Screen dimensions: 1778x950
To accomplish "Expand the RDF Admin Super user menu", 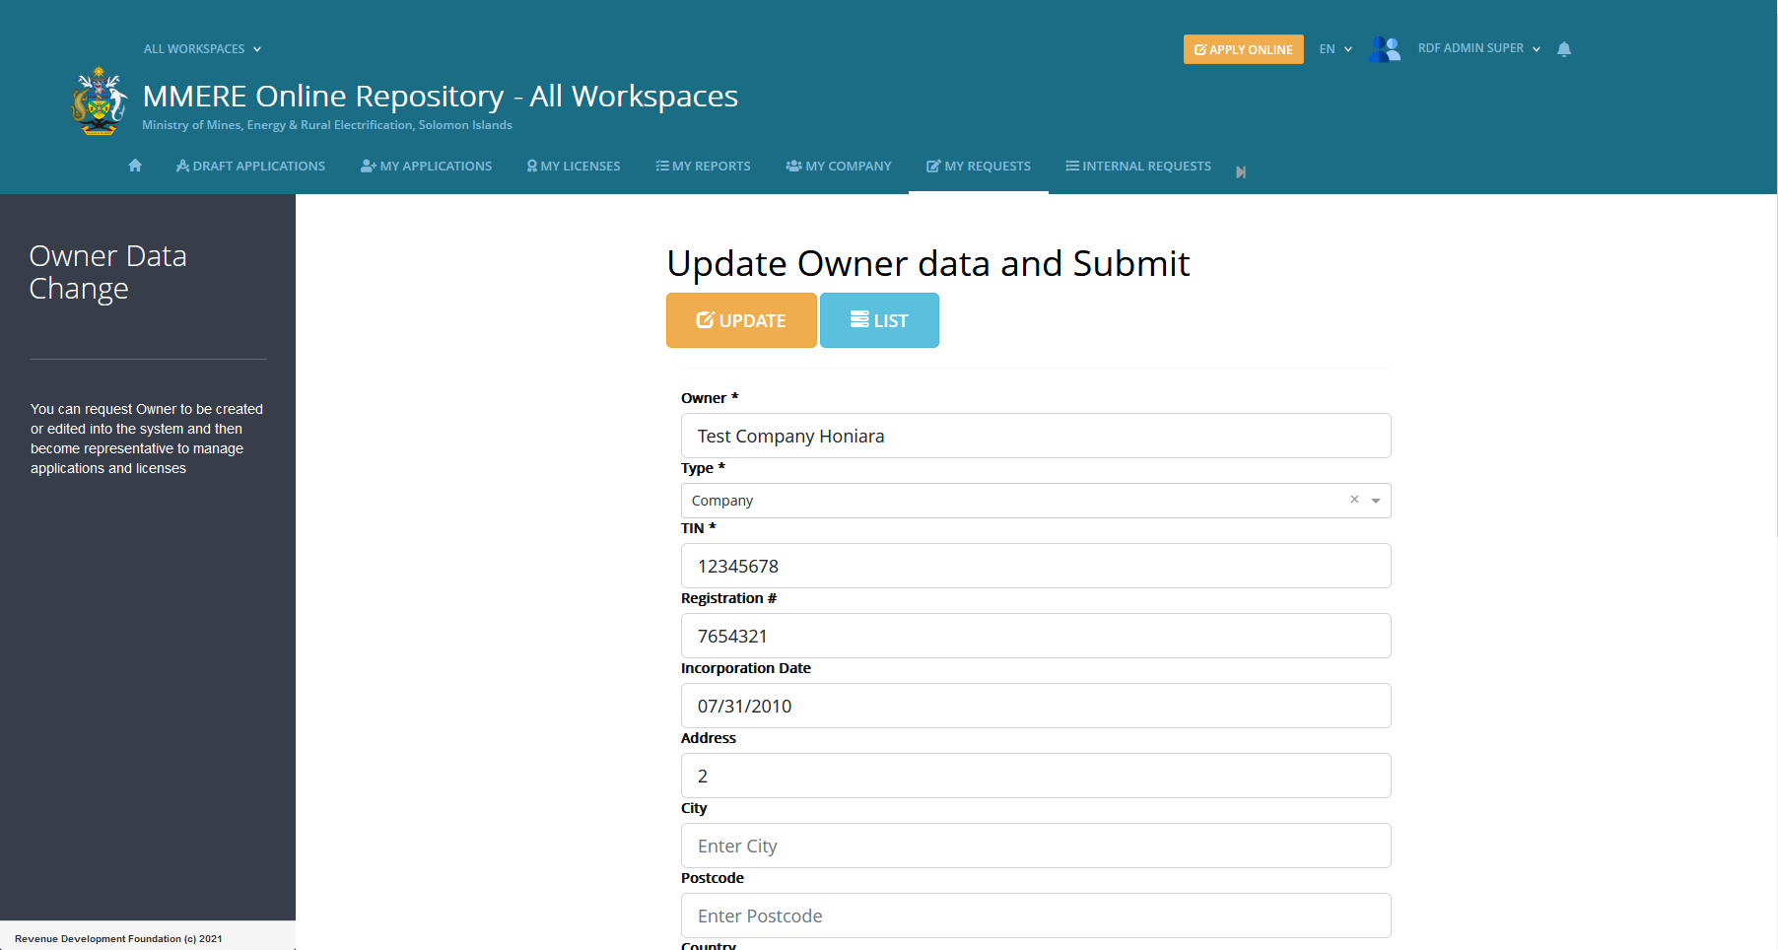I will pyautogui.click(x=1478, y=48).
